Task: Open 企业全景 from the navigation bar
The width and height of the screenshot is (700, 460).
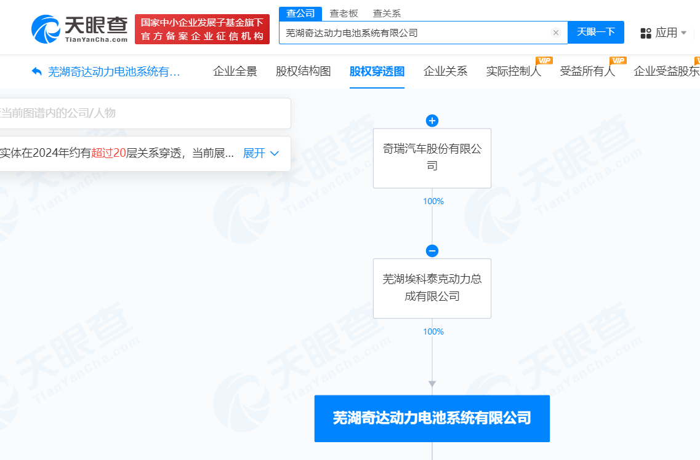Action: [x=235, y=71]
